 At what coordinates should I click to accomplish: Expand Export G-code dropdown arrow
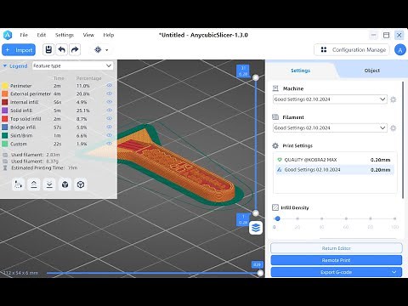(394, 272)
